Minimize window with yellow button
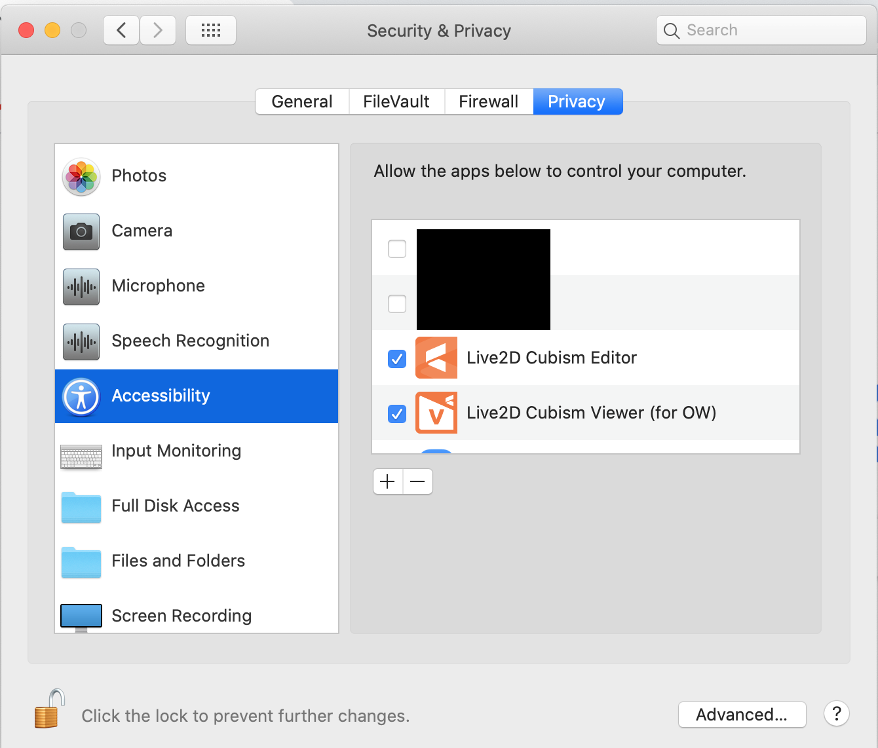The height and width of the screenshot is (748, 878). pyautogui.click(x=52, y=30)
